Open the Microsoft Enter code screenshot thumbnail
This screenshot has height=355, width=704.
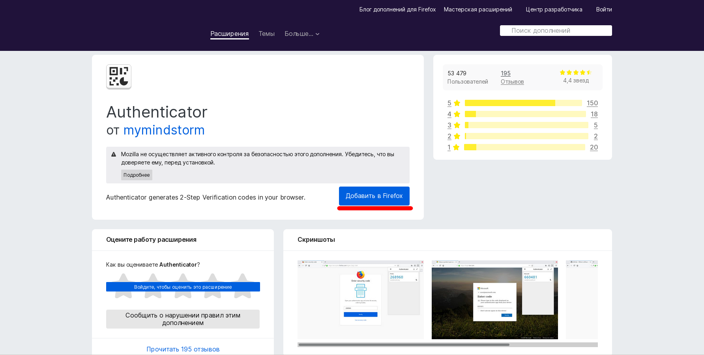coord(495,300)
